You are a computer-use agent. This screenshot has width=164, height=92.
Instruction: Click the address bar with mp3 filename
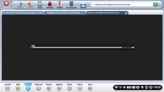click(x=122, y=5)
